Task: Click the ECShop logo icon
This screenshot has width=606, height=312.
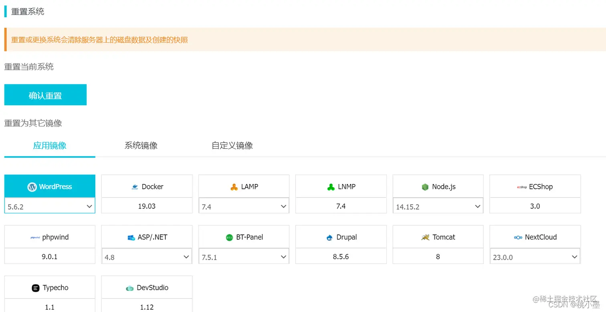Action: (x=522, y=187)
